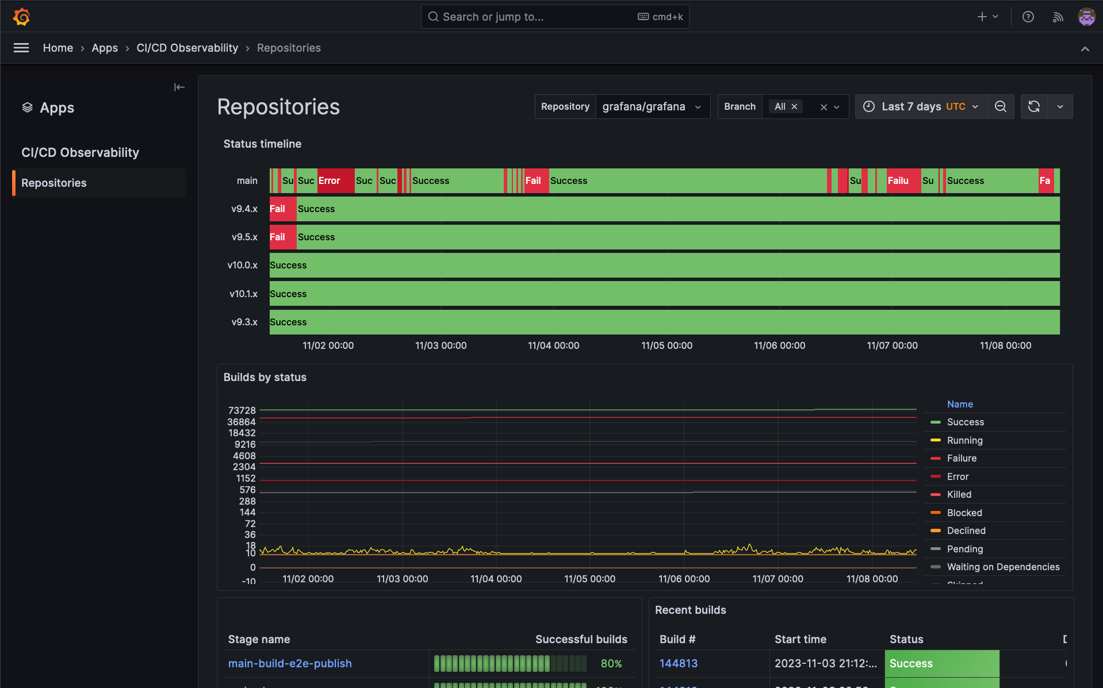This screenshot has width=1103, height=688.
Task: Clear all branch selections with the x icon
Action: 823,107
